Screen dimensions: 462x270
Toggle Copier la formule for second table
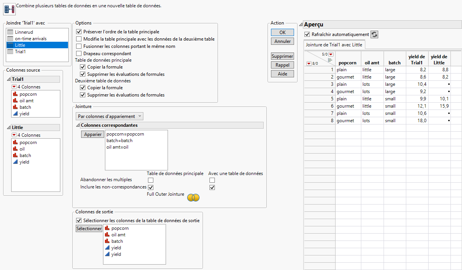[x=83, y=88]
